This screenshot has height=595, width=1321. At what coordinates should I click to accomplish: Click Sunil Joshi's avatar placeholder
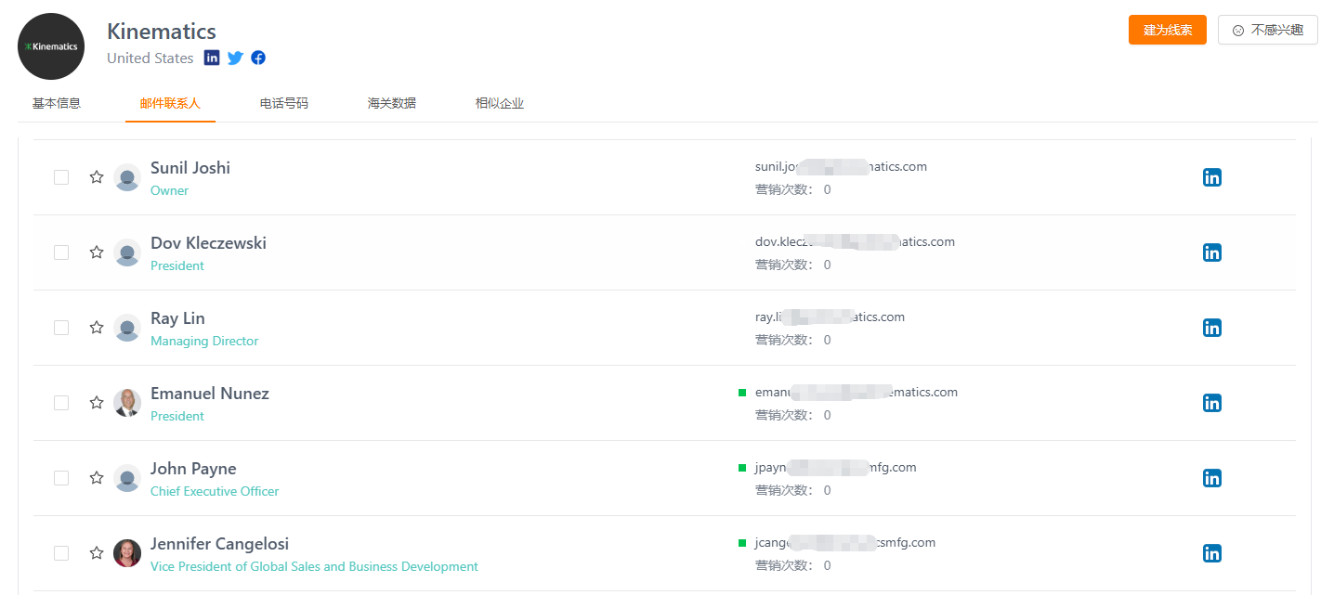[x=127, y=177]
